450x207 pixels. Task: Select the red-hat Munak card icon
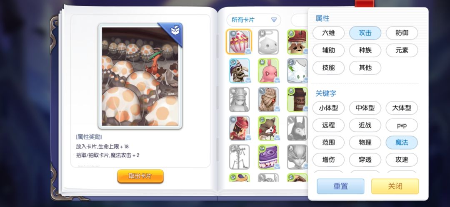(x=239, y=128)
